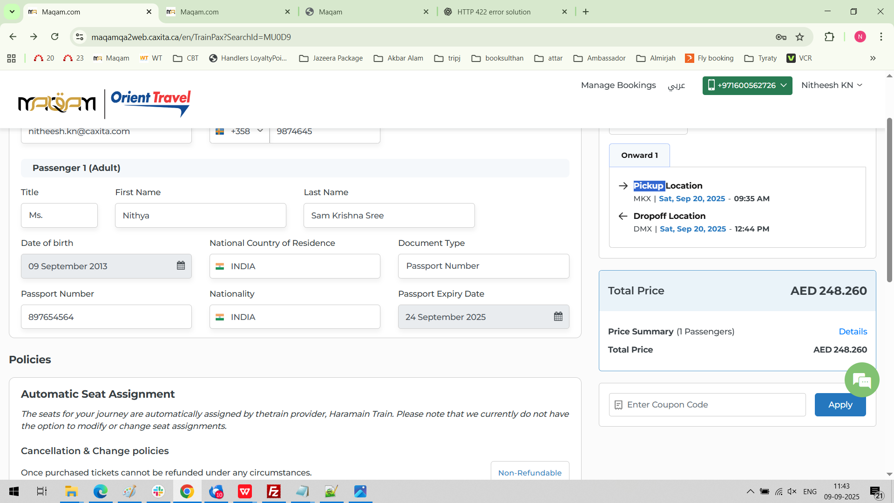894x503 pixels.
Task: Open Manage Bookings link
Action: click(x=618, y=85)
